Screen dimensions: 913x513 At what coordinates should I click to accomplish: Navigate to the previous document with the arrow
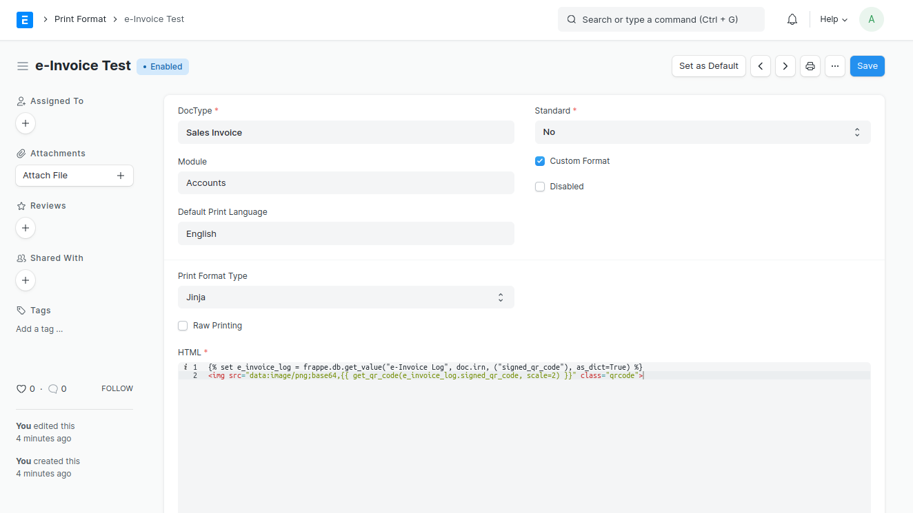pos(760,65)
